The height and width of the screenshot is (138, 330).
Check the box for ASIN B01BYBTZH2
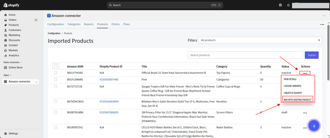[x=56, y=127]
